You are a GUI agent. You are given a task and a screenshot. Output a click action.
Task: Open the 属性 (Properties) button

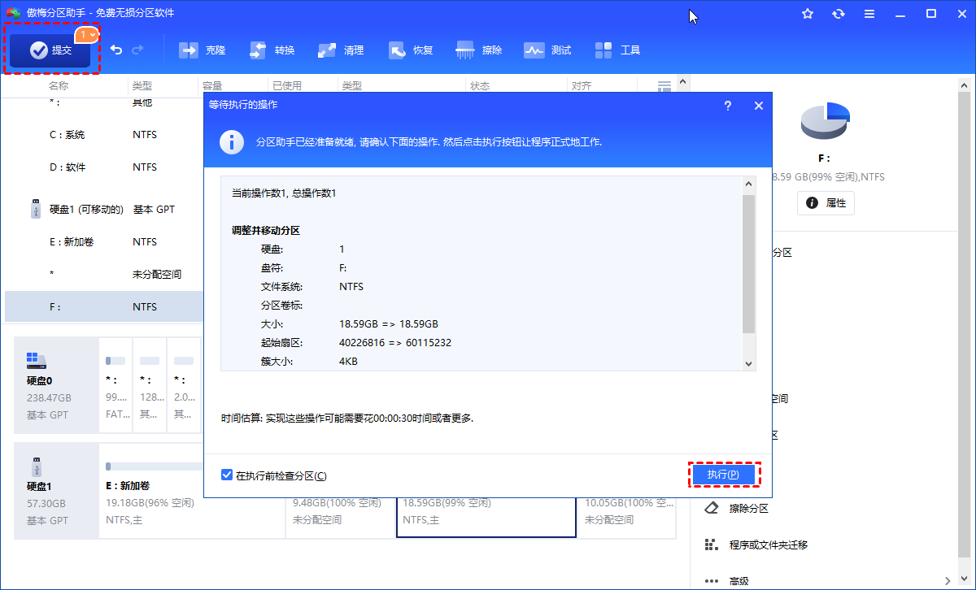826,203
